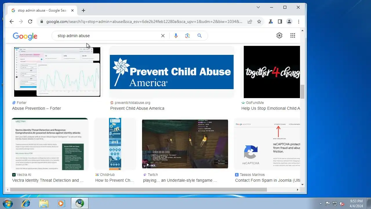Share this page via the share icon
The image size is (371, 209).
250,21
